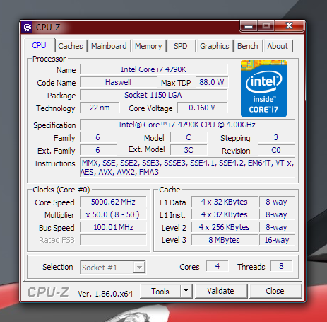Click the Bus Speed value 100.01 MHz

click(113, 227)
